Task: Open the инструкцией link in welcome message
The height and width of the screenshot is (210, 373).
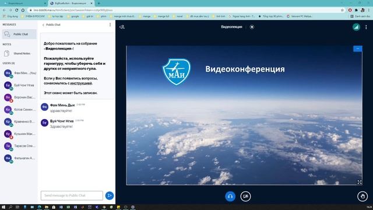Action: pyautogui.click(x=81, y=83)
